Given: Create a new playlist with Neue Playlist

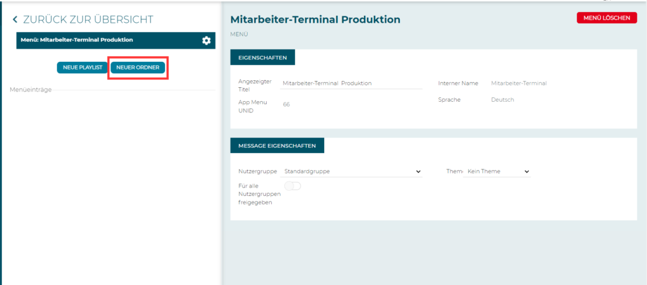Looking at the screenshot, I should pos(83,68).
